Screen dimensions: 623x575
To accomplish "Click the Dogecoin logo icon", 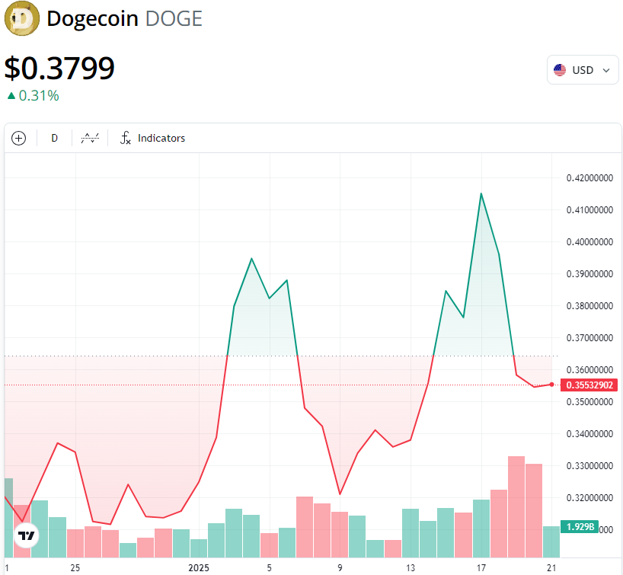I will (21, 18).
